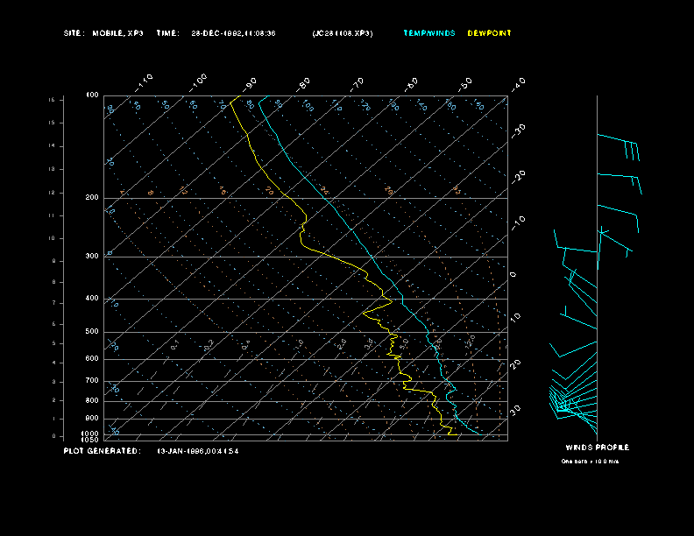Screen dimensions: 694x536
Task: Click the "-100" isotherm label at top
Action: [197, 82]
